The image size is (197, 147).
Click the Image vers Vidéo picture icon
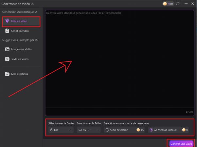[x=8, y=49]
